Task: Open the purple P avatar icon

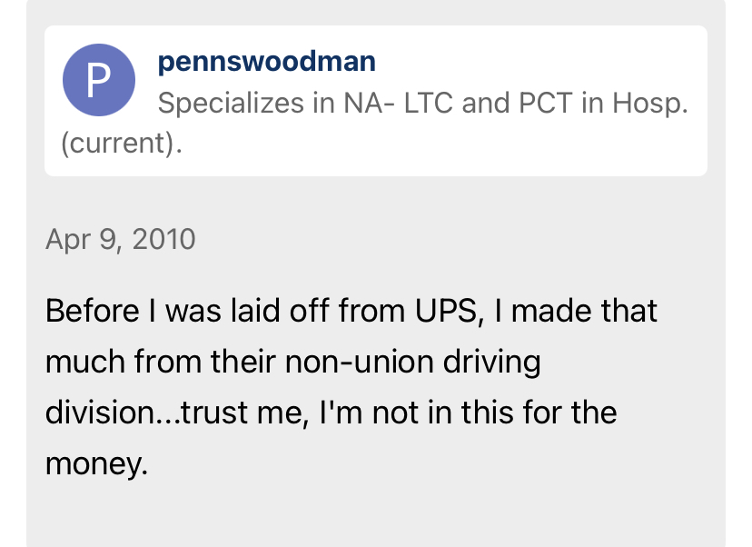Action: coord(99,80)
